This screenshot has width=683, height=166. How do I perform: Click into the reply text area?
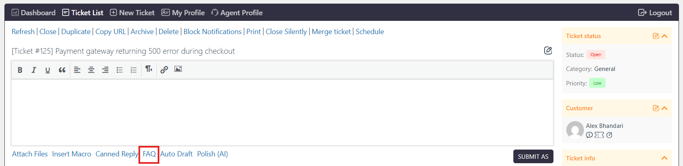point(282,112)
